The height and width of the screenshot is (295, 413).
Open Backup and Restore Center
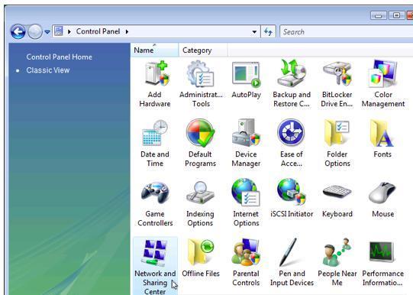pyautogui.click(x=292, y=84)
